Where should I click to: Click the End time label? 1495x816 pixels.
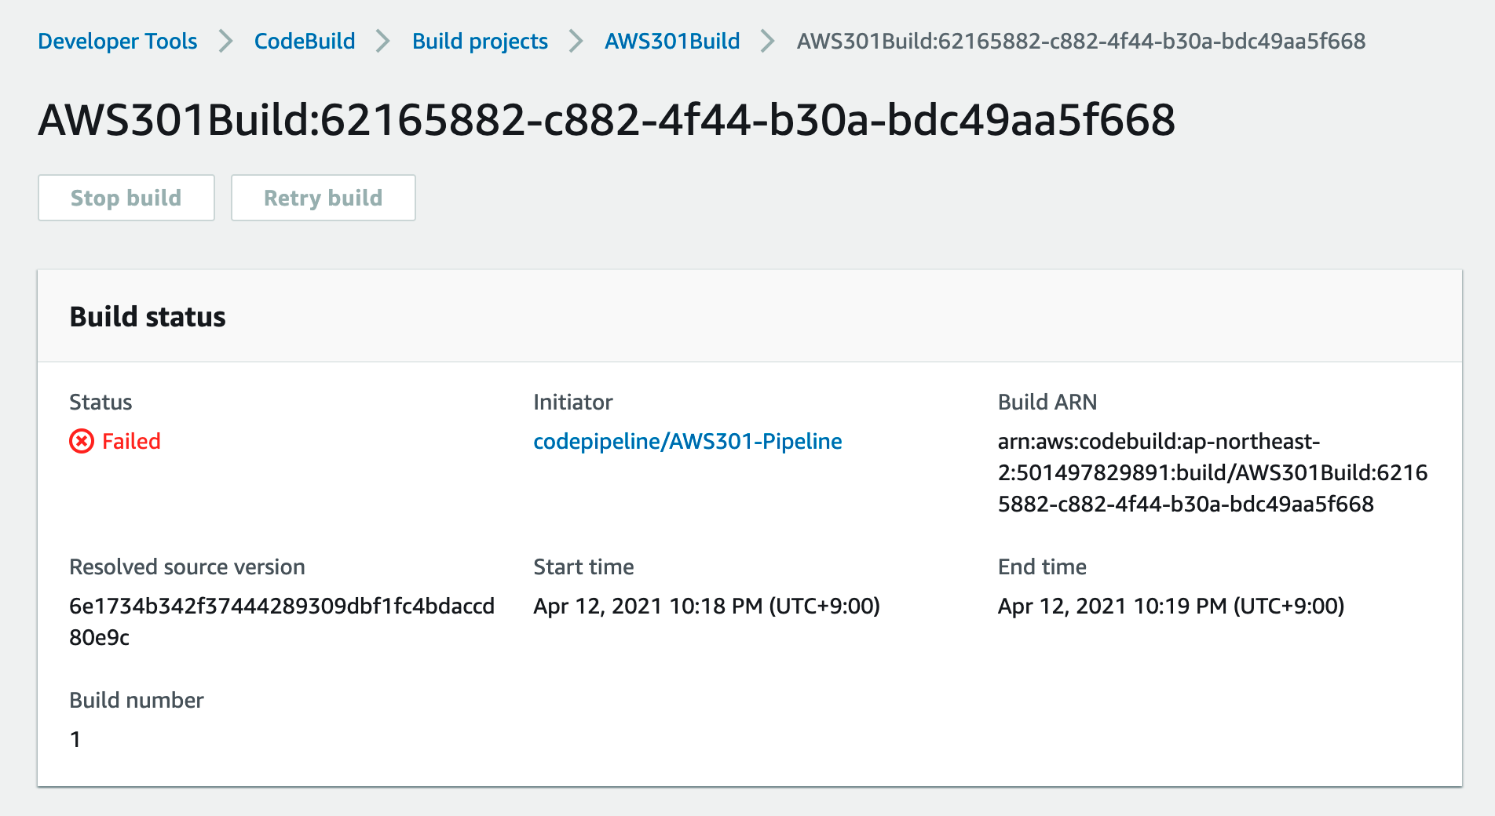tap(1042, 566)
